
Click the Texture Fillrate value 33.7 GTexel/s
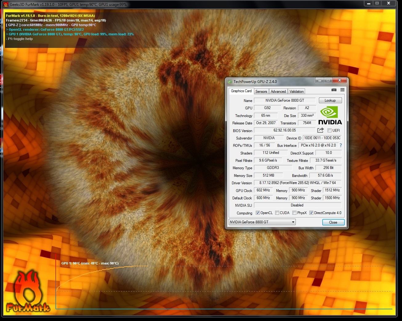(325, 160)
